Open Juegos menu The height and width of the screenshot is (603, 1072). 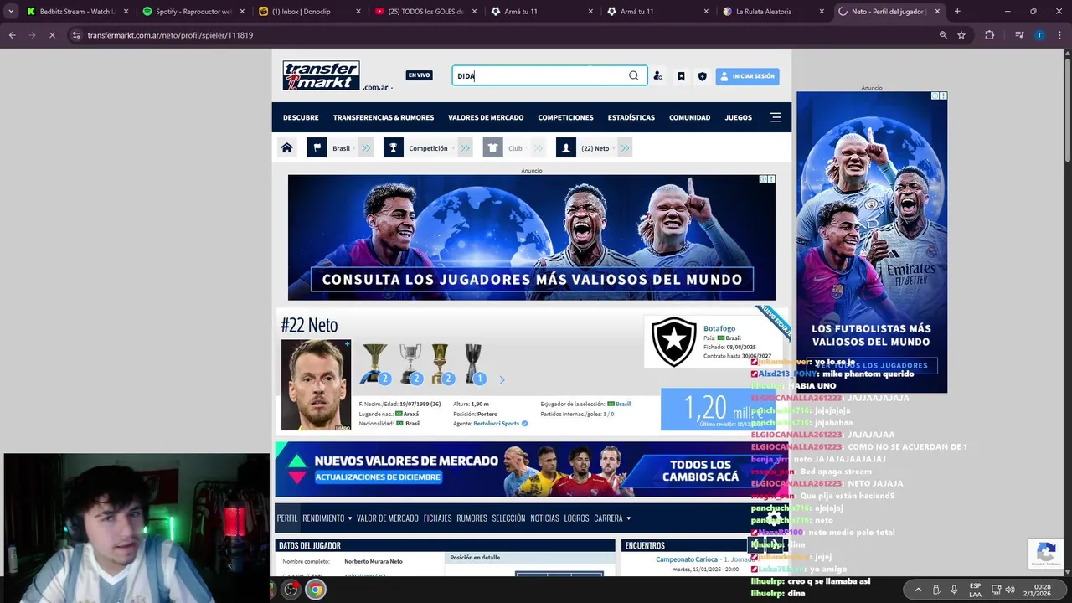(x=738, y=117)
